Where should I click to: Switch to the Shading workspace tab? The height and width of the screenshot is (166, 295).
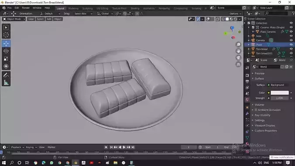[x=135, y=8]
